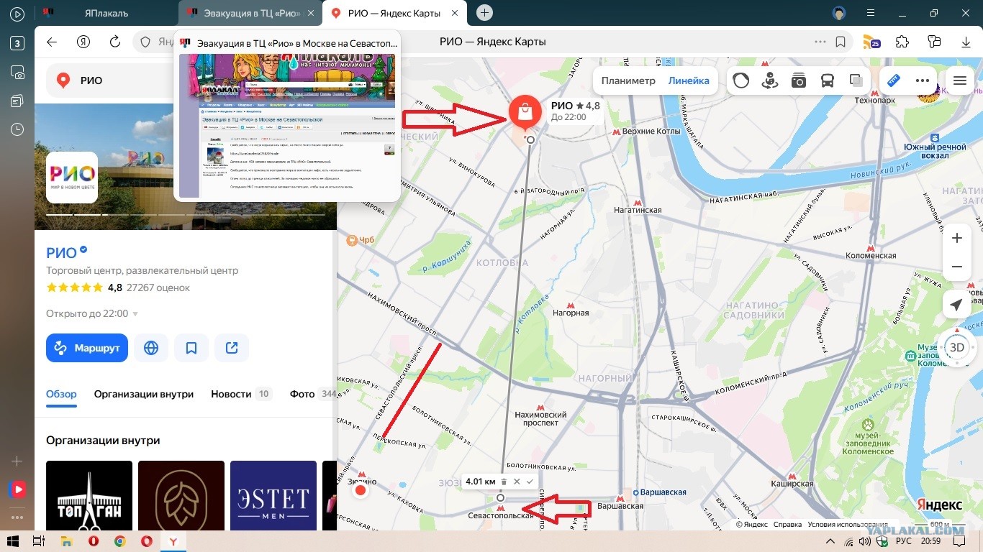Open Google Chrome from the taskbar
The width and height of the screenshot is (983, 552).
(119, 540)
